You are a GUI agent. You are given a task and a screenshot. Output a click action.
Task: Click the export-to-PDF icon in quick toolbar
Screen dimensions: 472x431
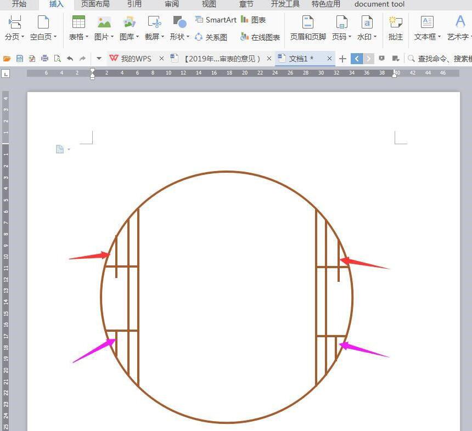(x=32, y=58)
